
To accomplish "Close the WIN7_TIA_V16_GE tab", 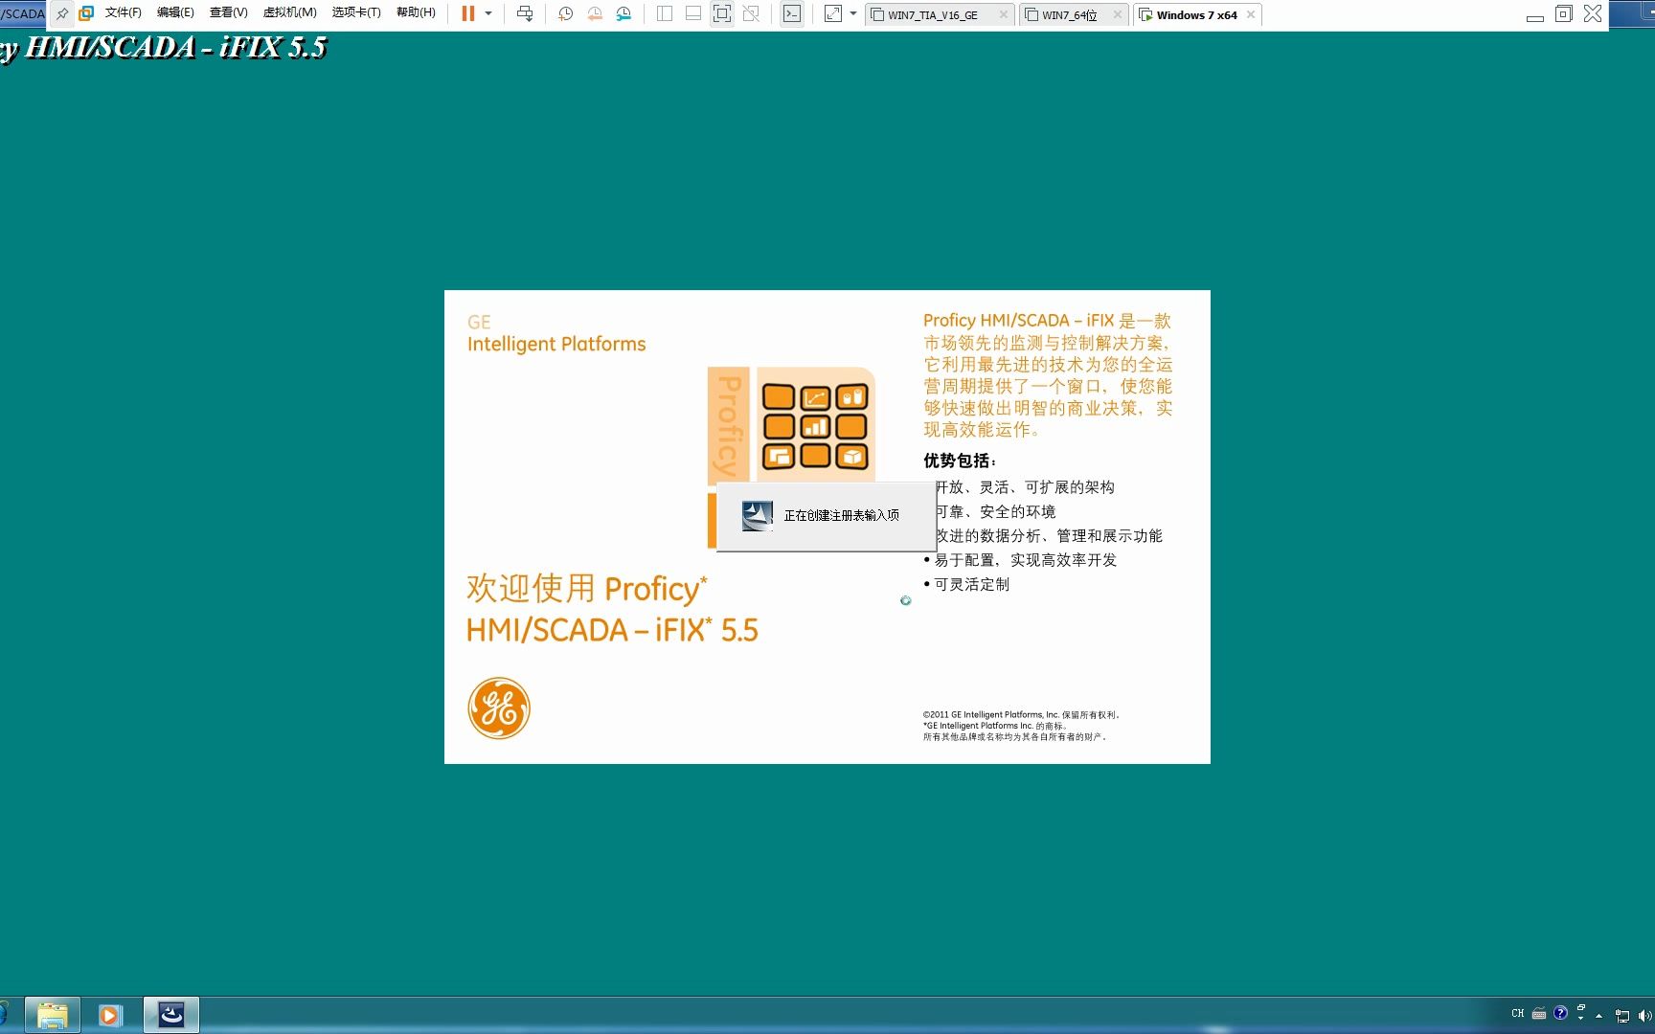I will tap(1003, 14).
